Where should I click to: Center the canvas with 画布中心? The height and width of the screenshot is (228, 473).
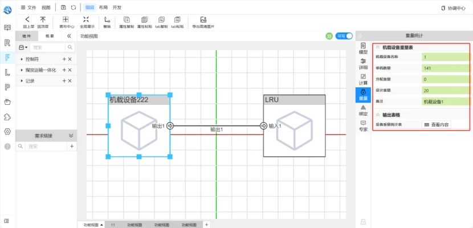[x=66, y=19]
